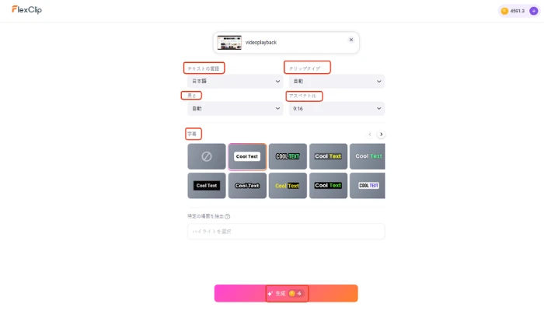This screenshot has height=311, width=544.
Task: Select yellow Cool Text with highlighted word style
Action: 288,186
